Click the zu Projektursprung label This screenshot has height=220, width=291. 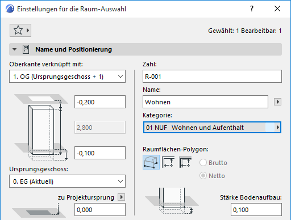point(86,197)
